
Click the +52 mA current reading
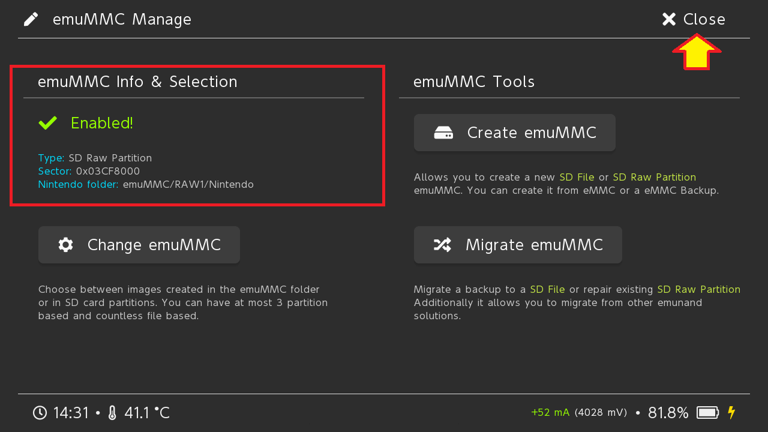[x=550, y=413]
